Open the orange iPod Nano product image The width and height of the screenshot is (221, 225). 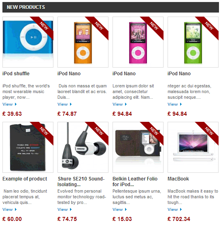click(x=83, y=42)
